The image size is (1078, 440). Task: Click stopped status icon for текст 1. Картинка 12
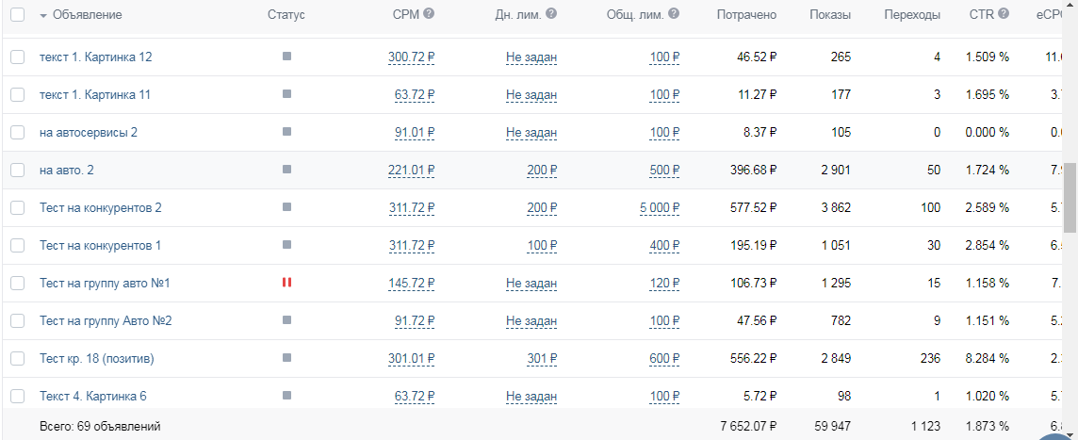tap(286, 57)
